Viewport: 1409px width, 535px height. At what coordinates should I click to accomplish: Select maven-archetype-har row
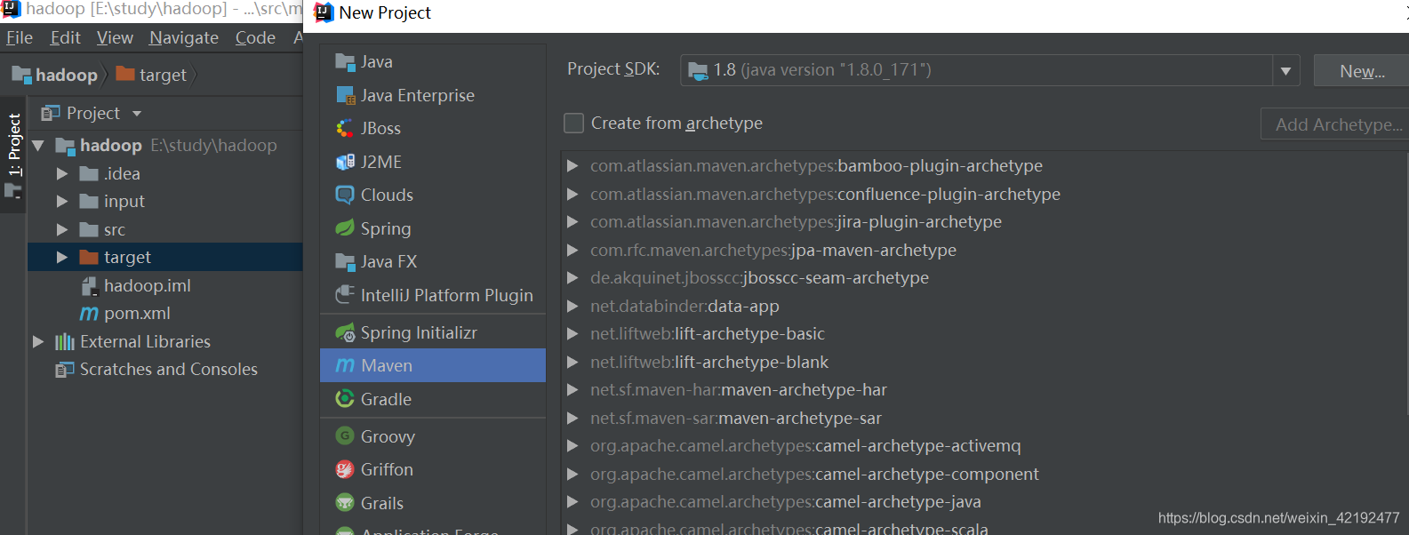pyautogui.click(x=985, y=390)
